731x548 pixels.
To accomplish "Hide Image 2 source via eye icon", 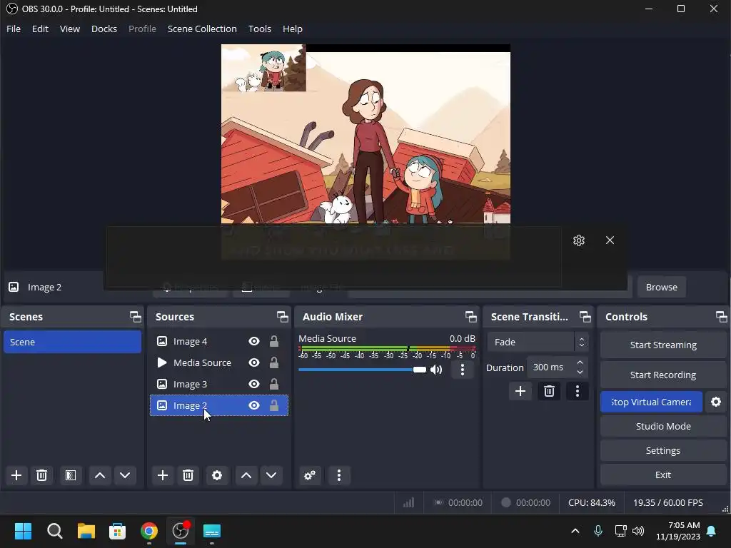I will click(x=254, y=405).
